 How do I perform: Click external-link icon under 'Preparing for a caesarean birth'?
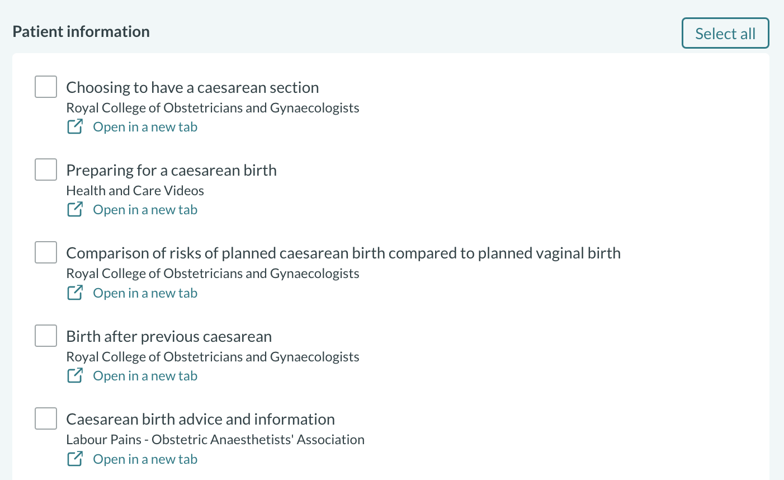(75, 210)
